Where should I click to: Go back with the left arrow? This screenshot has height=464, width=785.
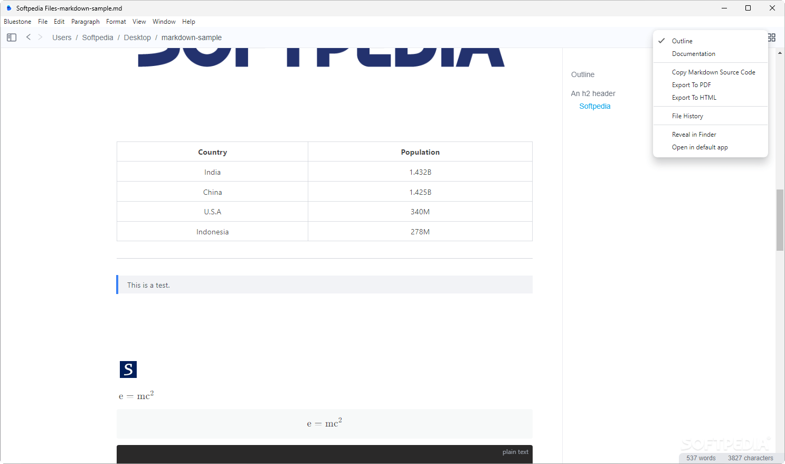tap(29, 37)
